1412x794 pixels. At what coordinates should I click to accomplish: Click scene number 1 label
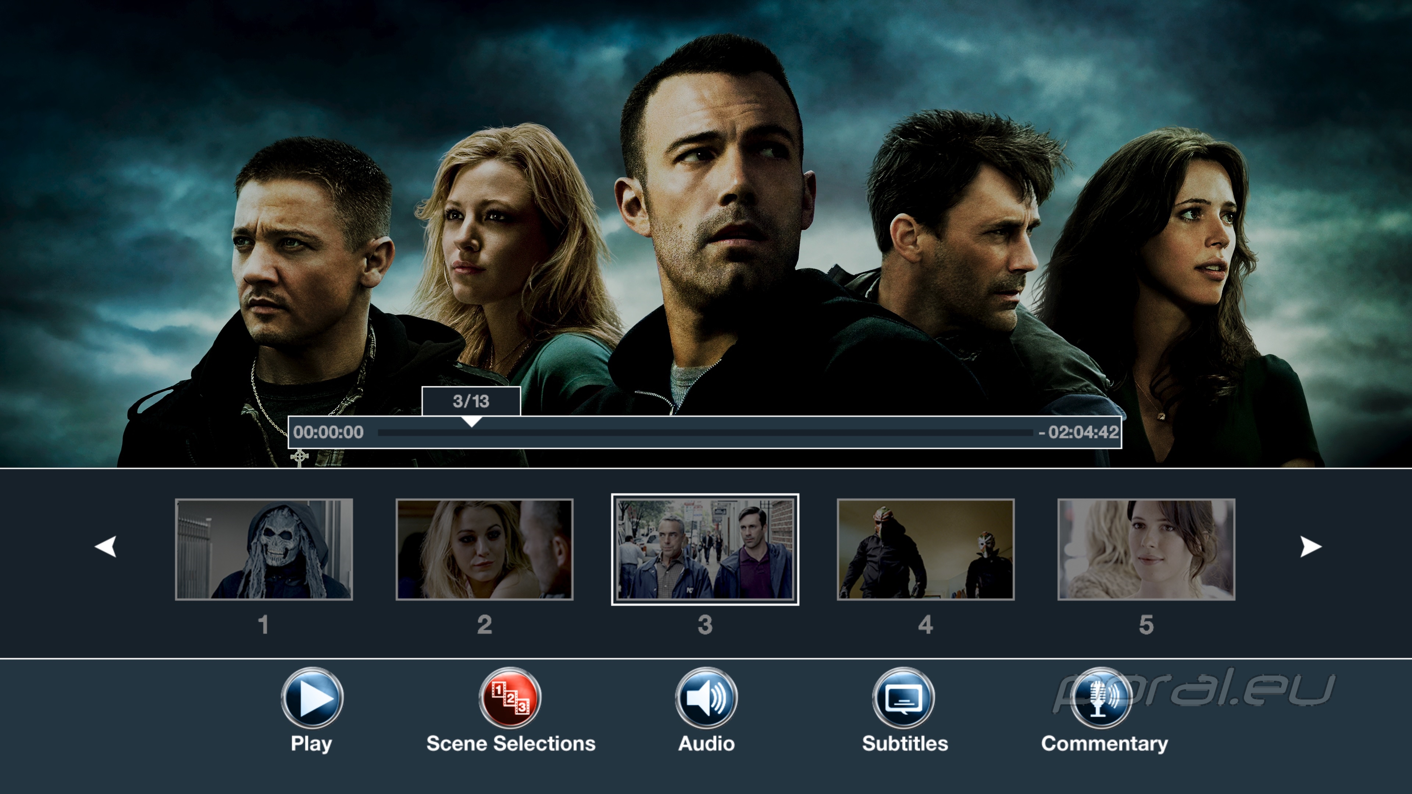[x=263, y=625]
